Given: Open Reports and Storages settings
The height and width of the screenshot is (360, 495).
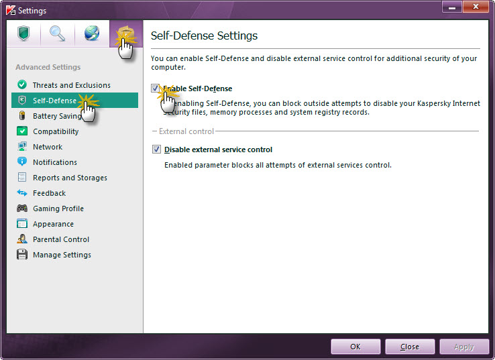Looking at the screenshot, I should pos(75,178).
